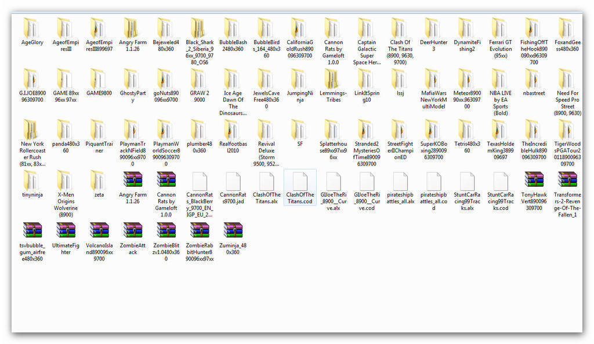Viewport: 594px width, 344px height.
Task: Select the 'JumpingNinja' folder name
Action: (300, 96)
